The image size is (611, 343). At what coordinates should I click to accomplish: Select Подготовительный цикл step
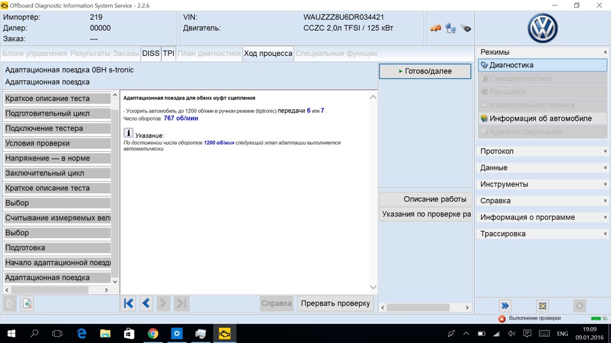pos(57,113)
